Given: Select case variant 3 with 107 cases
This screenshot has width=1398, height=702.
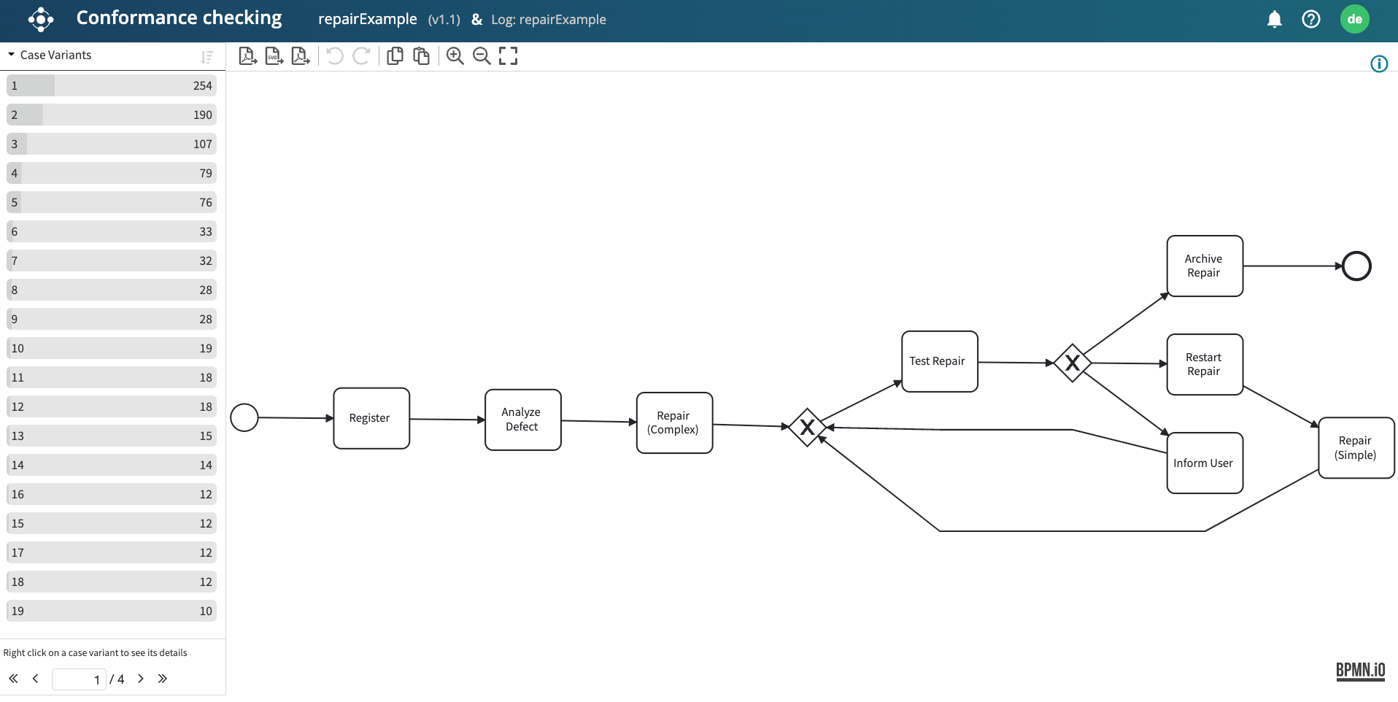Looking at the screenshot, I should tap(112, 144).
